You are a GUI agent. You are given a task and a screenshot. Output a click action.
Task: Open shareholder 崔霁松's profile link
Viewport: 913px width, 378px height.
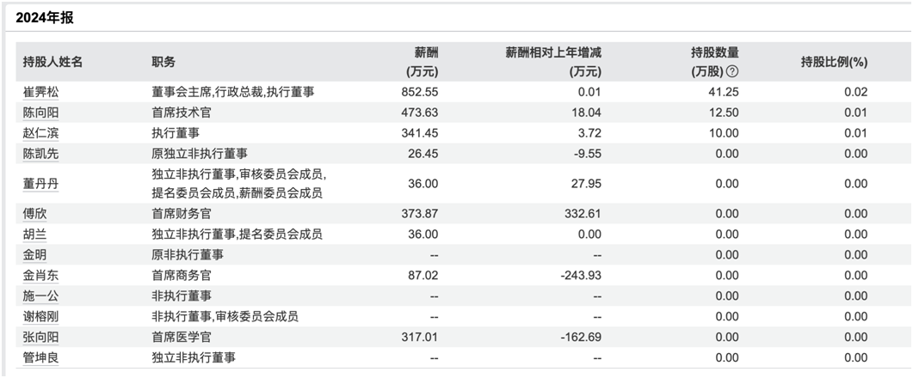click(x=41, y=92)
